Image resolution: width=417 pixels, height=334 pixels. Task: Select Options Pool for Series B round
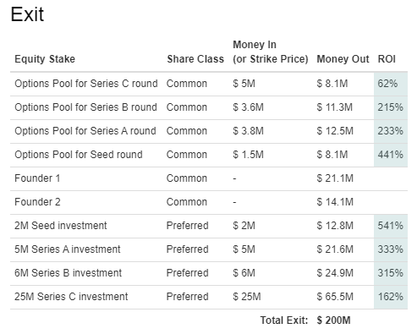click(x=85, y=107)
